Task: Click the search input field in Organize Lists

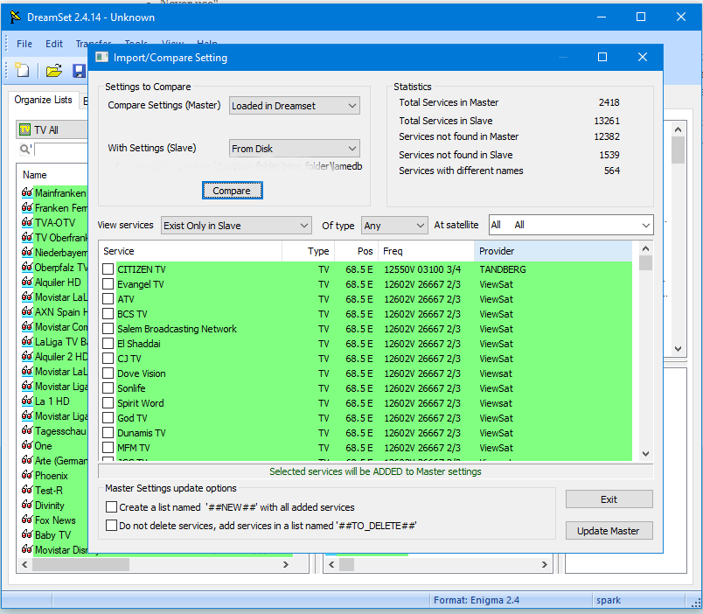Action: (x=60, y=150)
